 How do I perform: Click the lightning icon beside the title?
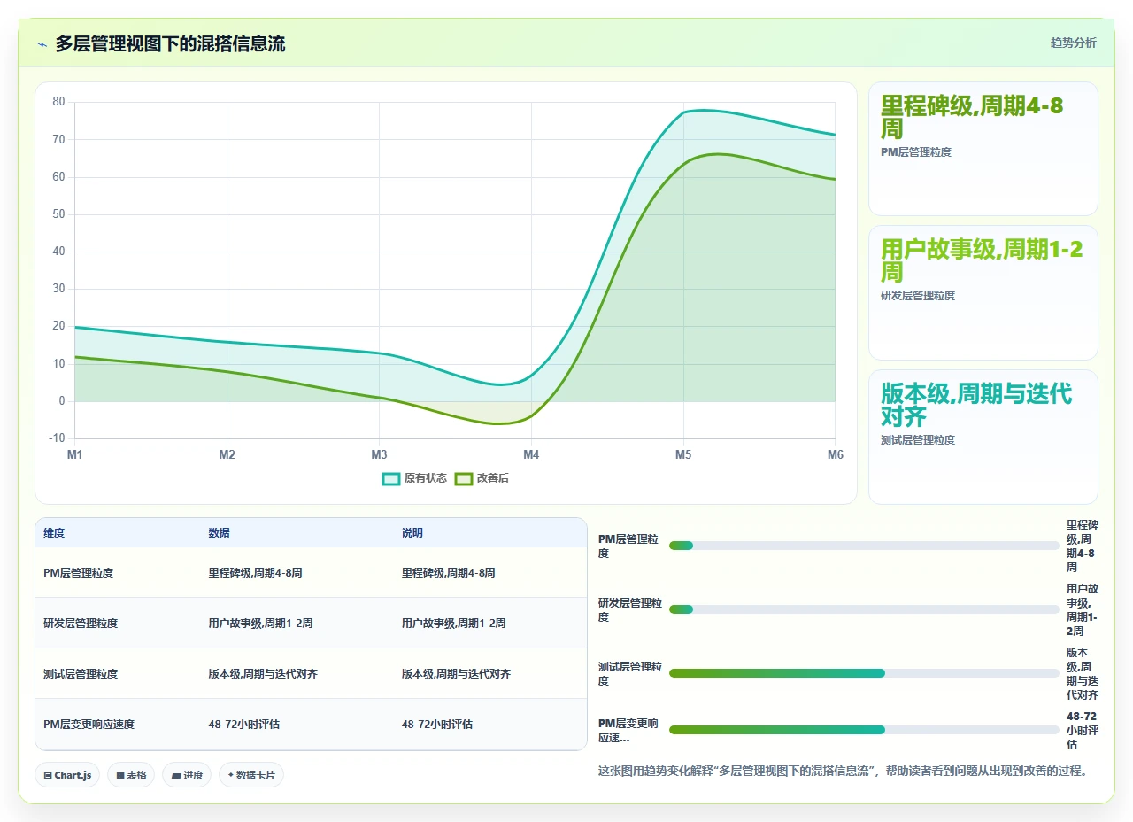click(42, 43)
